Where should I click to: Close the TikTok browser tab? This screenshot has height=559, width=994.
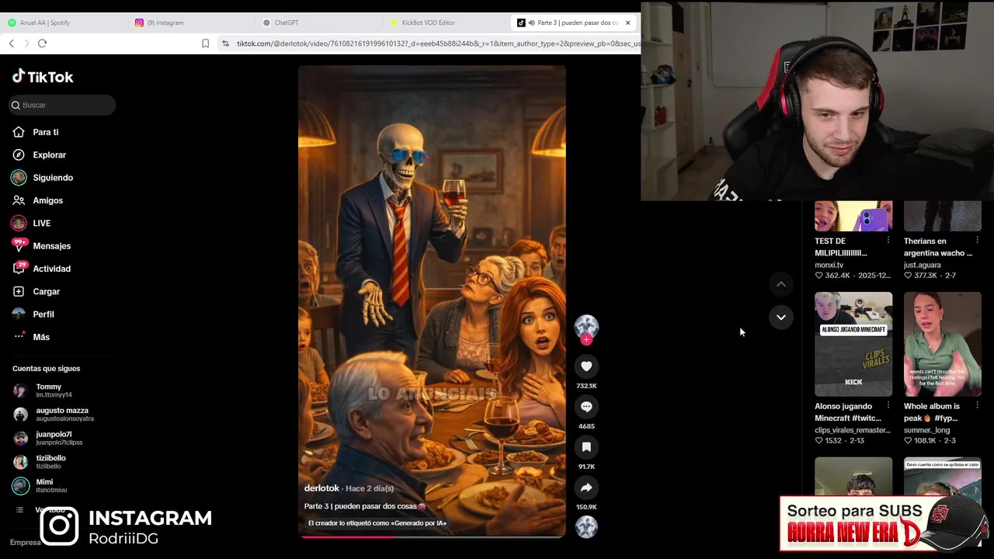[627, 23]
